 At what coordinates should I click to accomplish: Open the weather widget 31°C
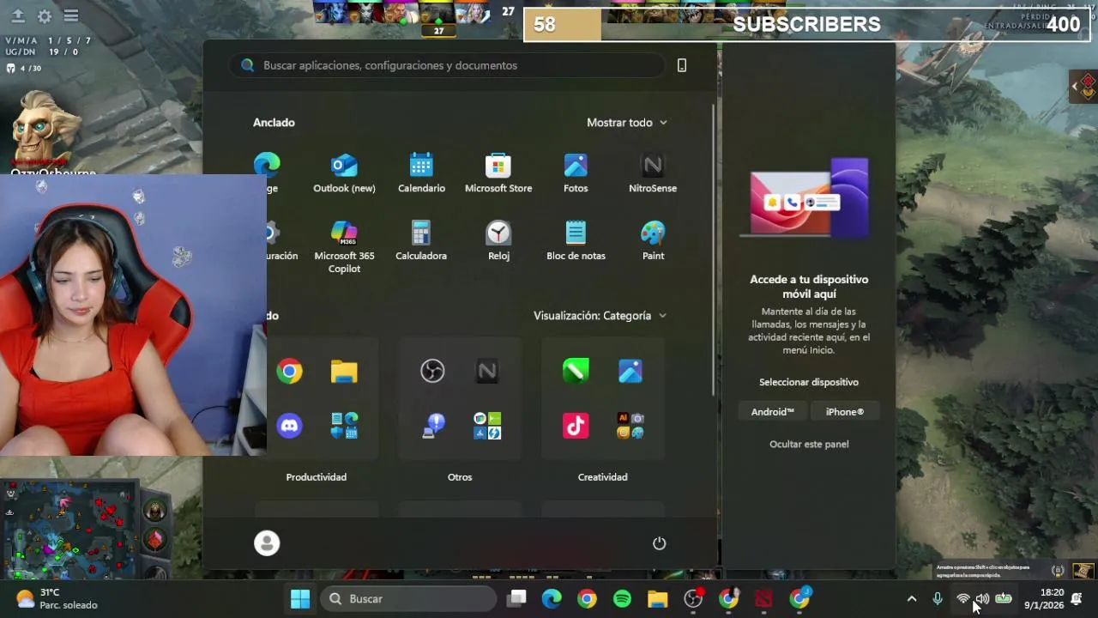tap(57, 599)
